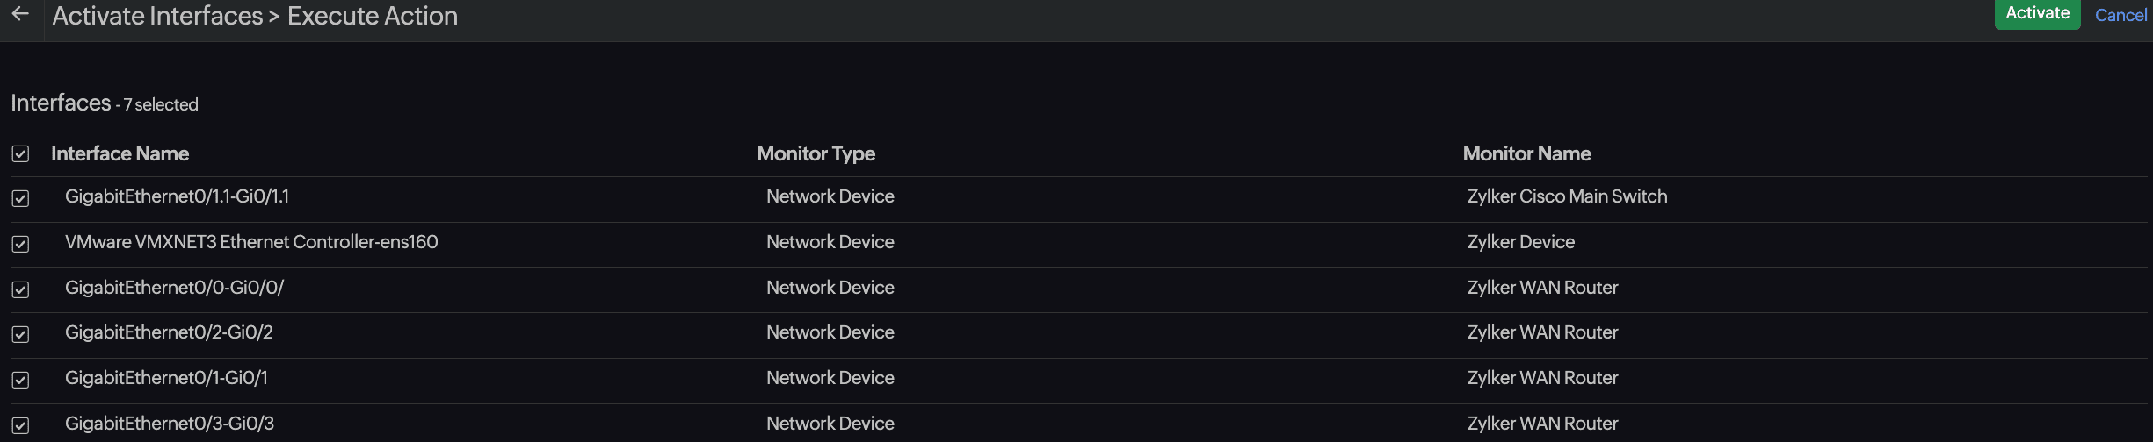Click the Cancel link
This screenshot has height=442, width=2153.
click(2120, 15)
